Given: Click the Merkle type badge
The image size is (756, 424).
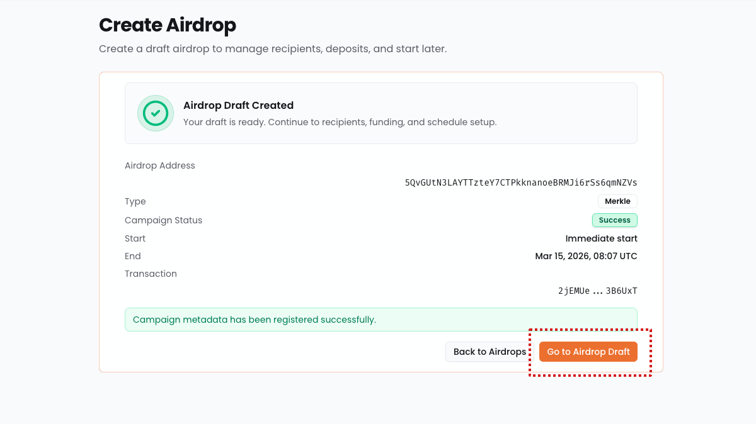Looking at the screenshot, I should click(x=617, y=201).
